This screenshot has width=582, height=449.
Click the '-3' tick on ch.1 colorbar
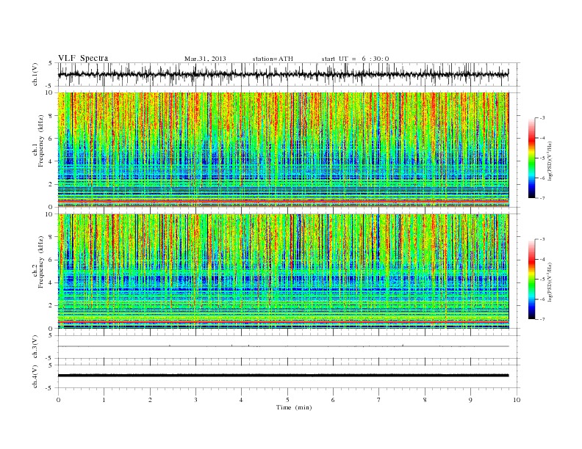(542, 118)
